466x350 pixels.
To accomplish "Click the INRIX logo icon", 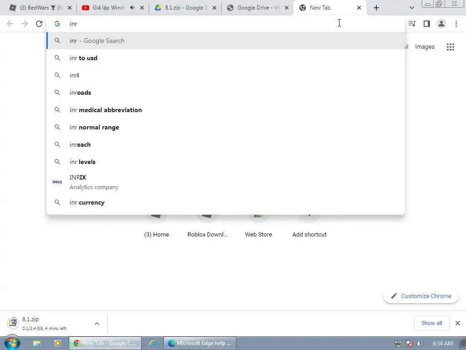I will point(57,182).
